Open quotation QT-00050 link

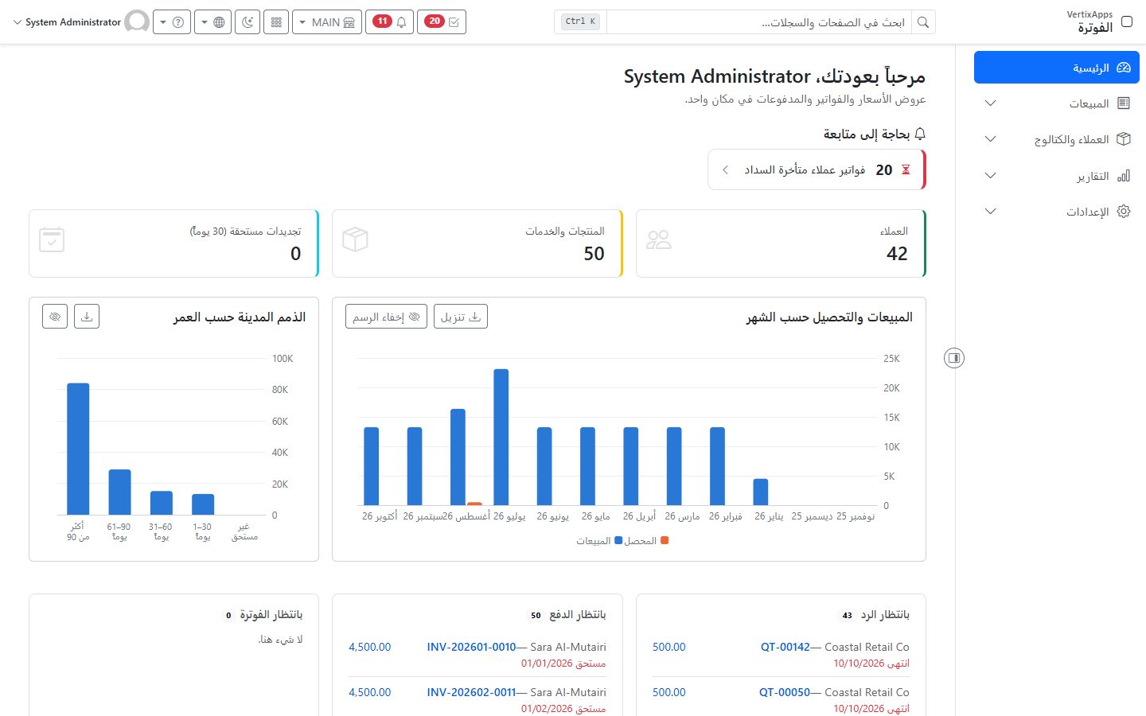pos(784,692)
